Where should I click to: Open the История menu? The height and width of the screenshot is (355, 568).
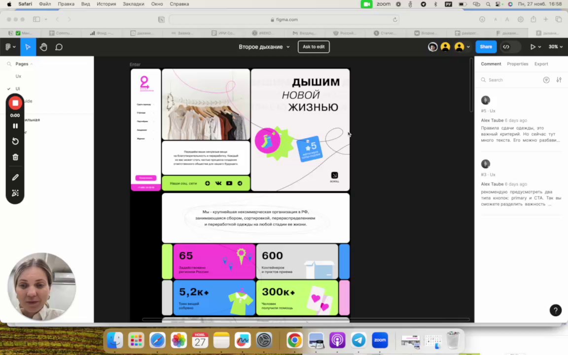(106, 4)
